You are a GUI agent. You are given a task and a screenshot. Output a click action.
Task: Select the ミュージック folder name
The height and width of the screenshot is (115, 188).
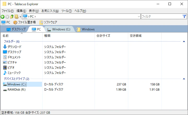pyautogui.click(x=14, y=73)
